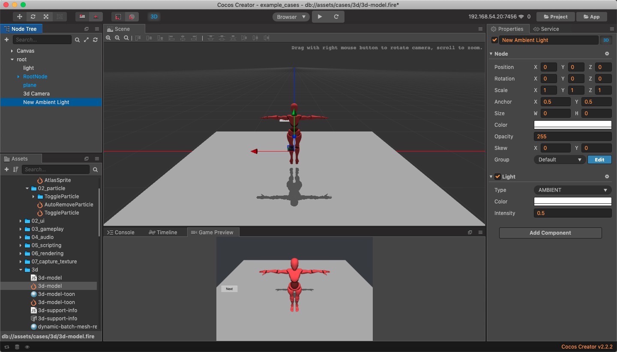This screenshot has height=352, width=617.
Task: Click the Opacity value field
Action: pos(572,136)
